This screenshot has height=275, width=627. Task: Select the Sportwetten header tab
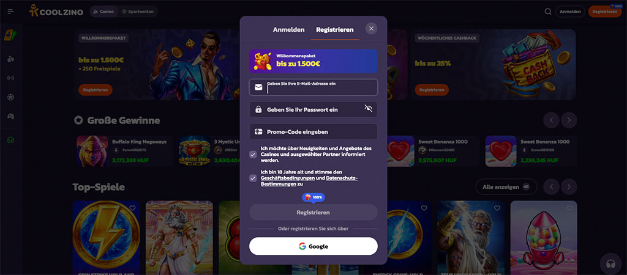[138, 12]
